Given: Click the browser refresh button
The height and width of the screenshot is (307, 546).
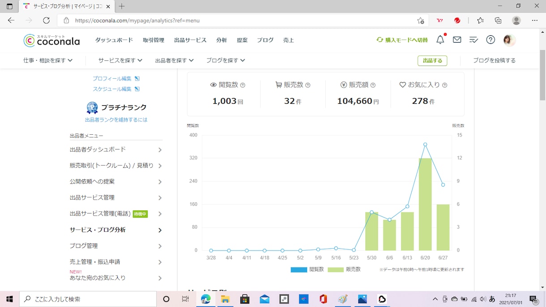Looking at the screenshot, I should point(46,20).
